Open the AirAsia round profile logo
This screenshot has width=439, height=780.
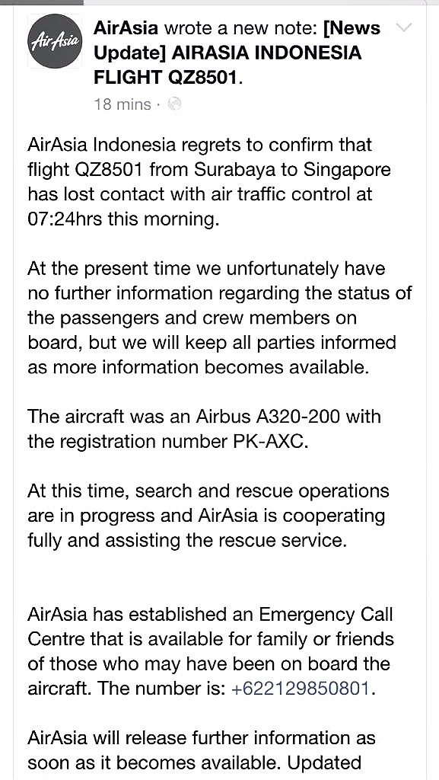coord(54,41)
